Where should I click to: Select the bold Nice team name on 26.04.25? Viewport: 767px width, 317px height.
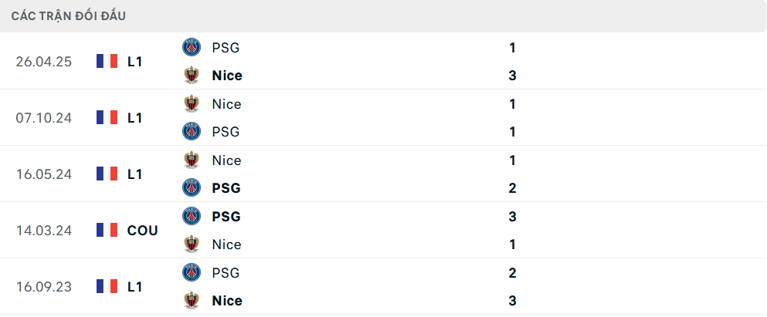pyautogui.click(x=227, y=76)
